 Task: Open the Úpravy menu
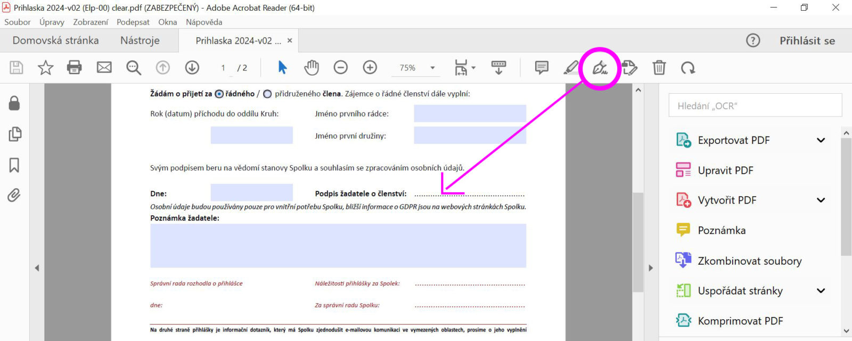point(52,22)
